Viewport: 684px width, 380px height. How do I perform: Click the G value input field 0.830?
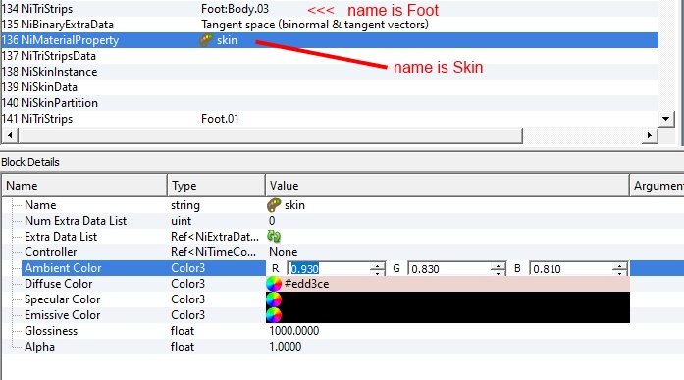click(449, 269)
